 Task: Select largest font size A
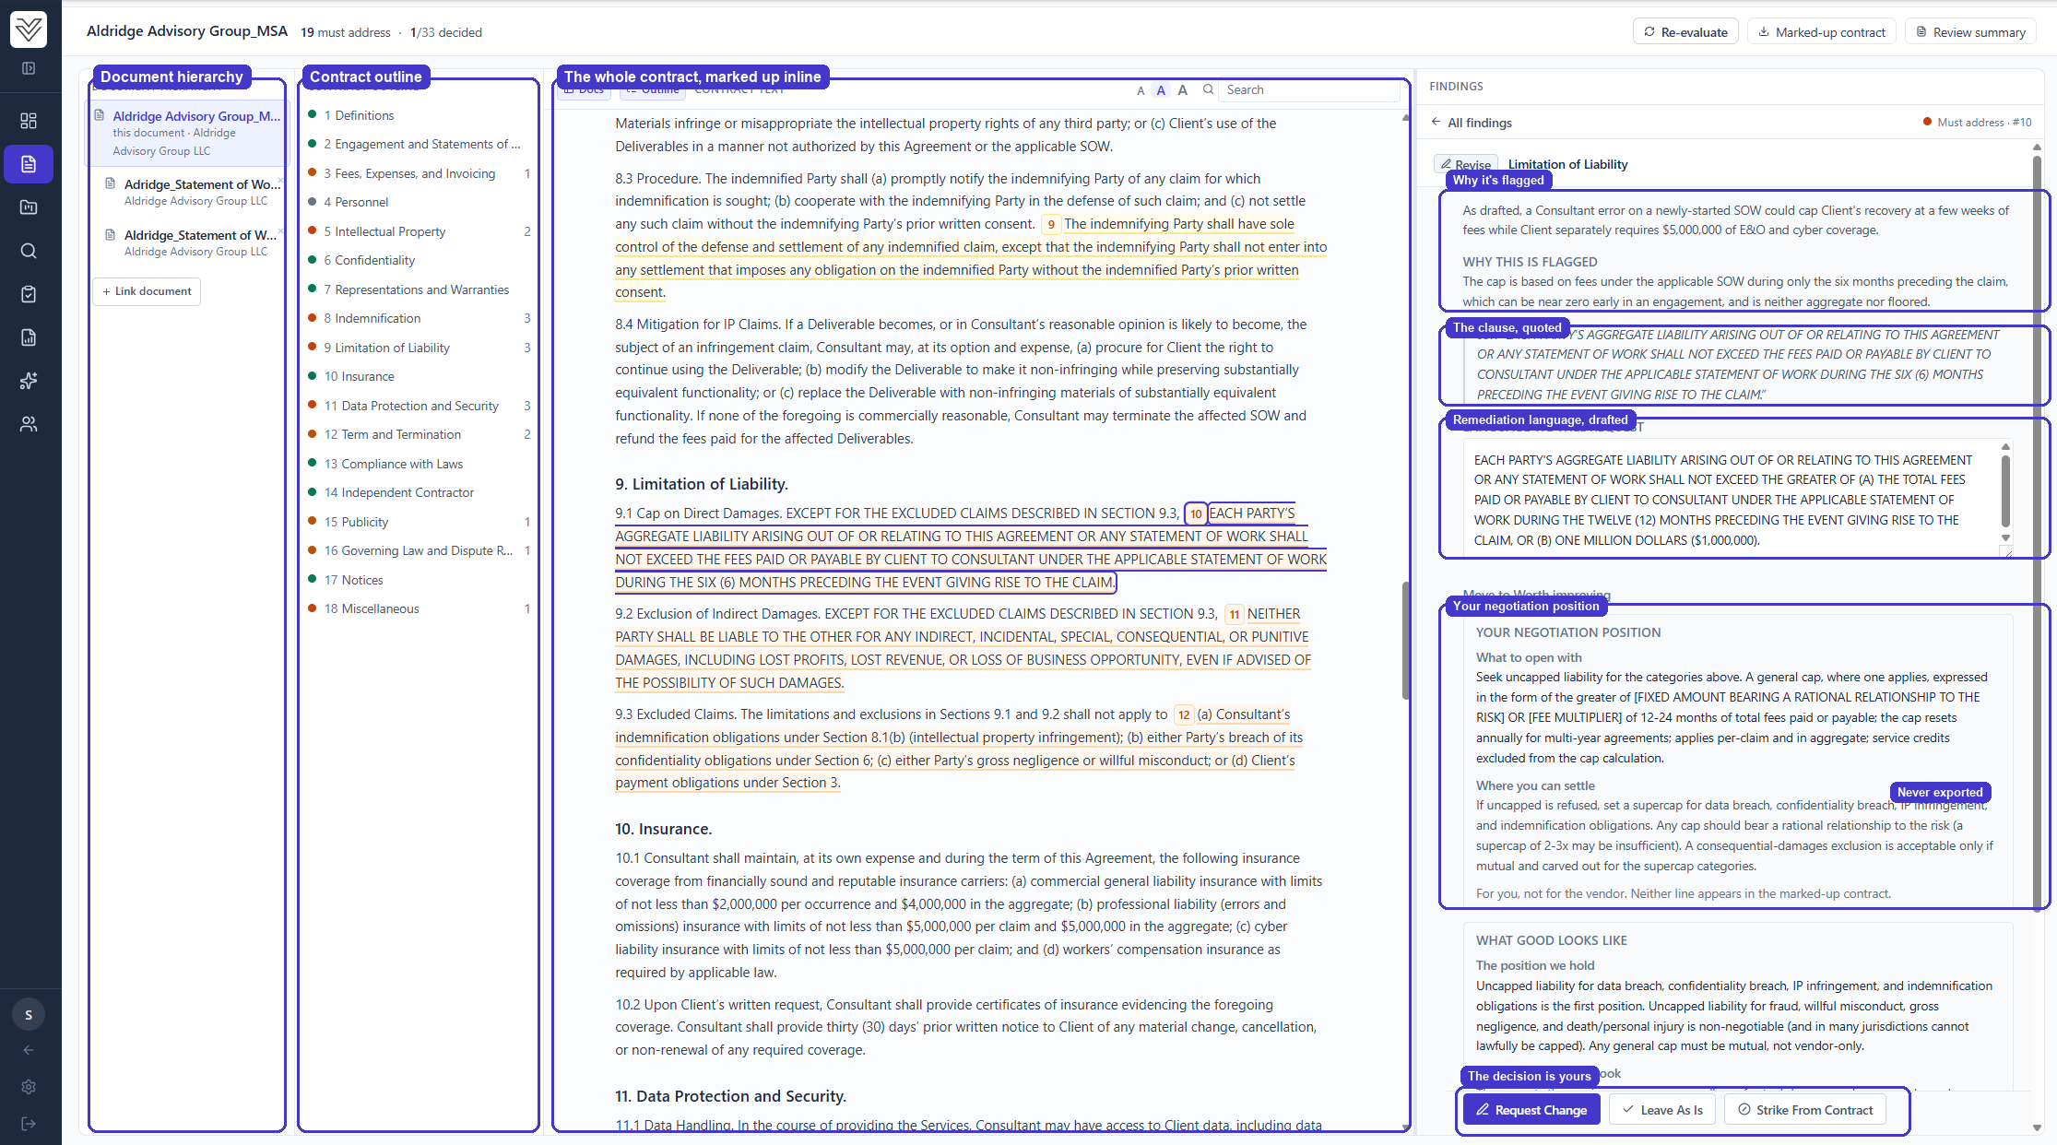(x=1183, y=90)
